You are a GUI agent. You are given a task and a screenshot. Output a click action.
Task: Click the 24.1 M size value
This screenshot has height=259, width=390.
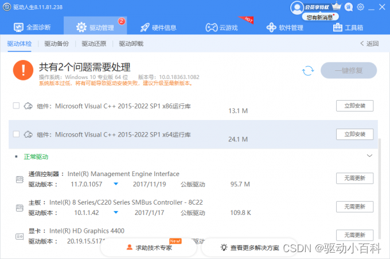pos(238,140)
